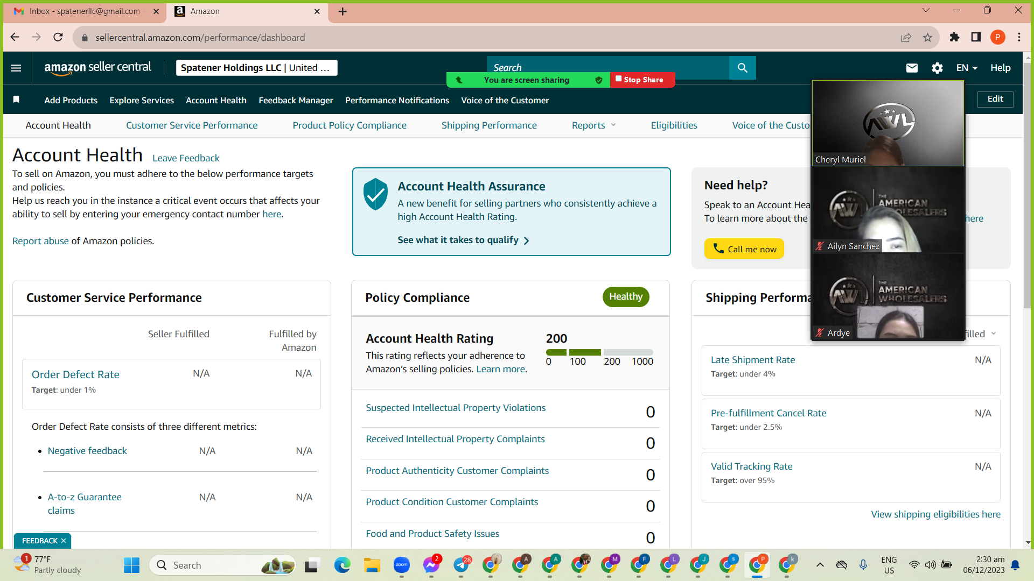
Task: Open the Chrome three-dot menu
Action: coord(1019,37)
